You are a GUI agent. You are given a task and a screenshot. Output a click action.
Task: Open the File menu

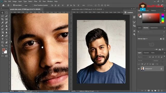tap(5, 1)
